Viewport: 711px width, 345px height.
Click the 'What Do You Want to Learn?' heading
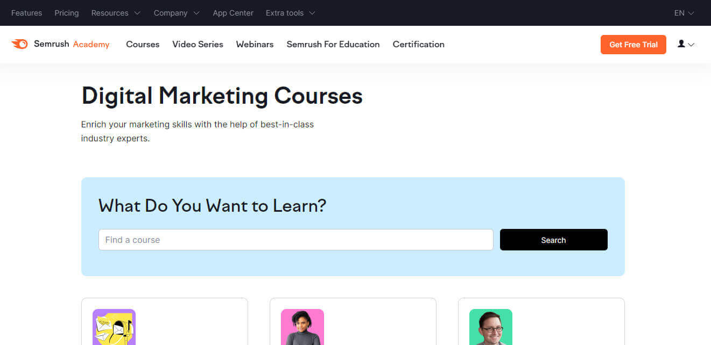212,205
